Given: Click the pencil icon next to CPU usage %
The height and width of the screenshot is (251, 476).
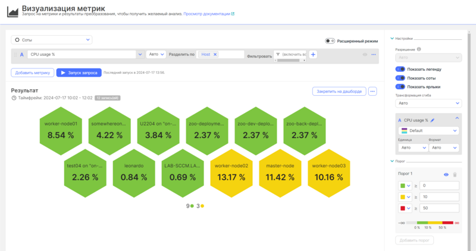Looking at the screenshot, I should 433,120.
